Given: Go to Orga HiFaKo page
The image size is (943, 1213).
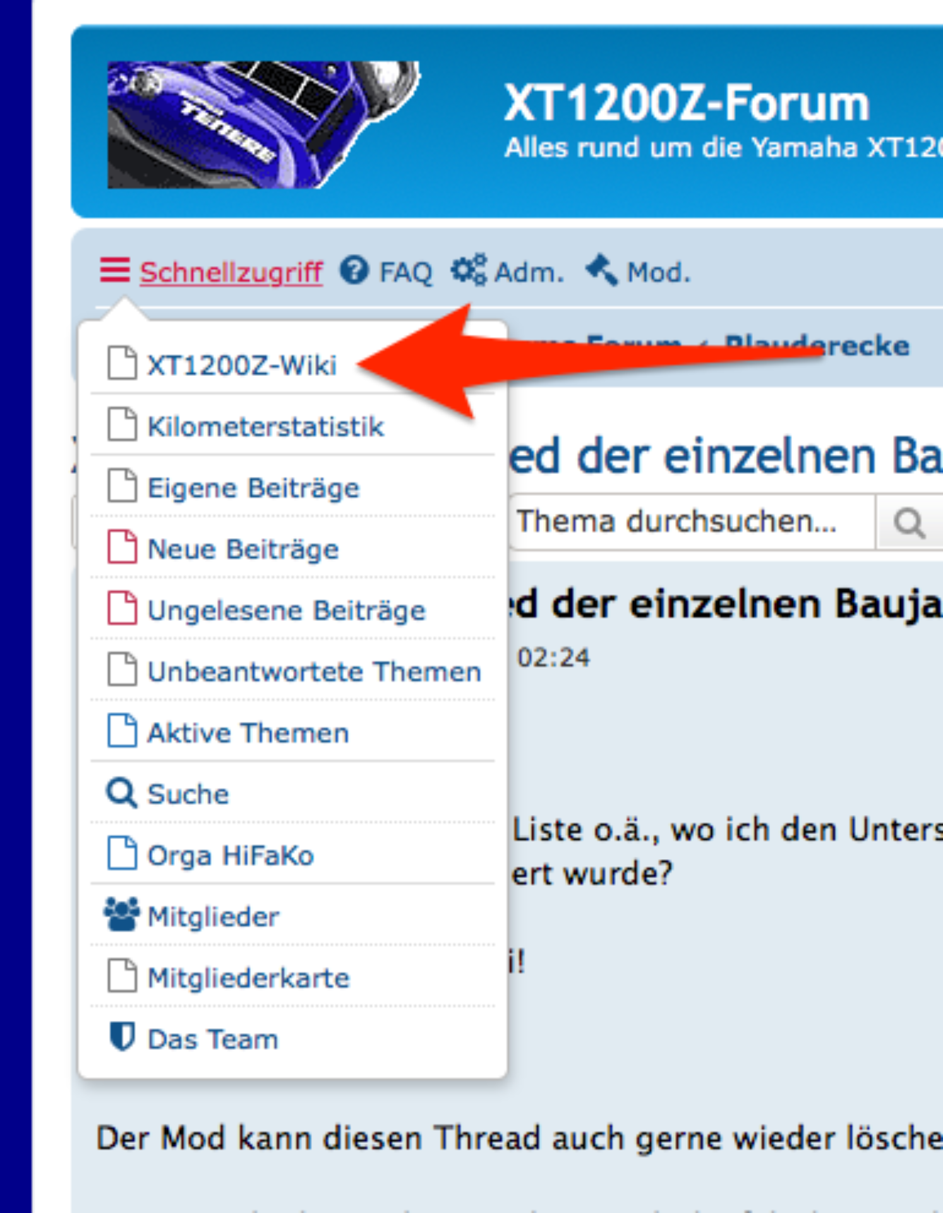Looking at the screenshot, I should tap(231, 855).
